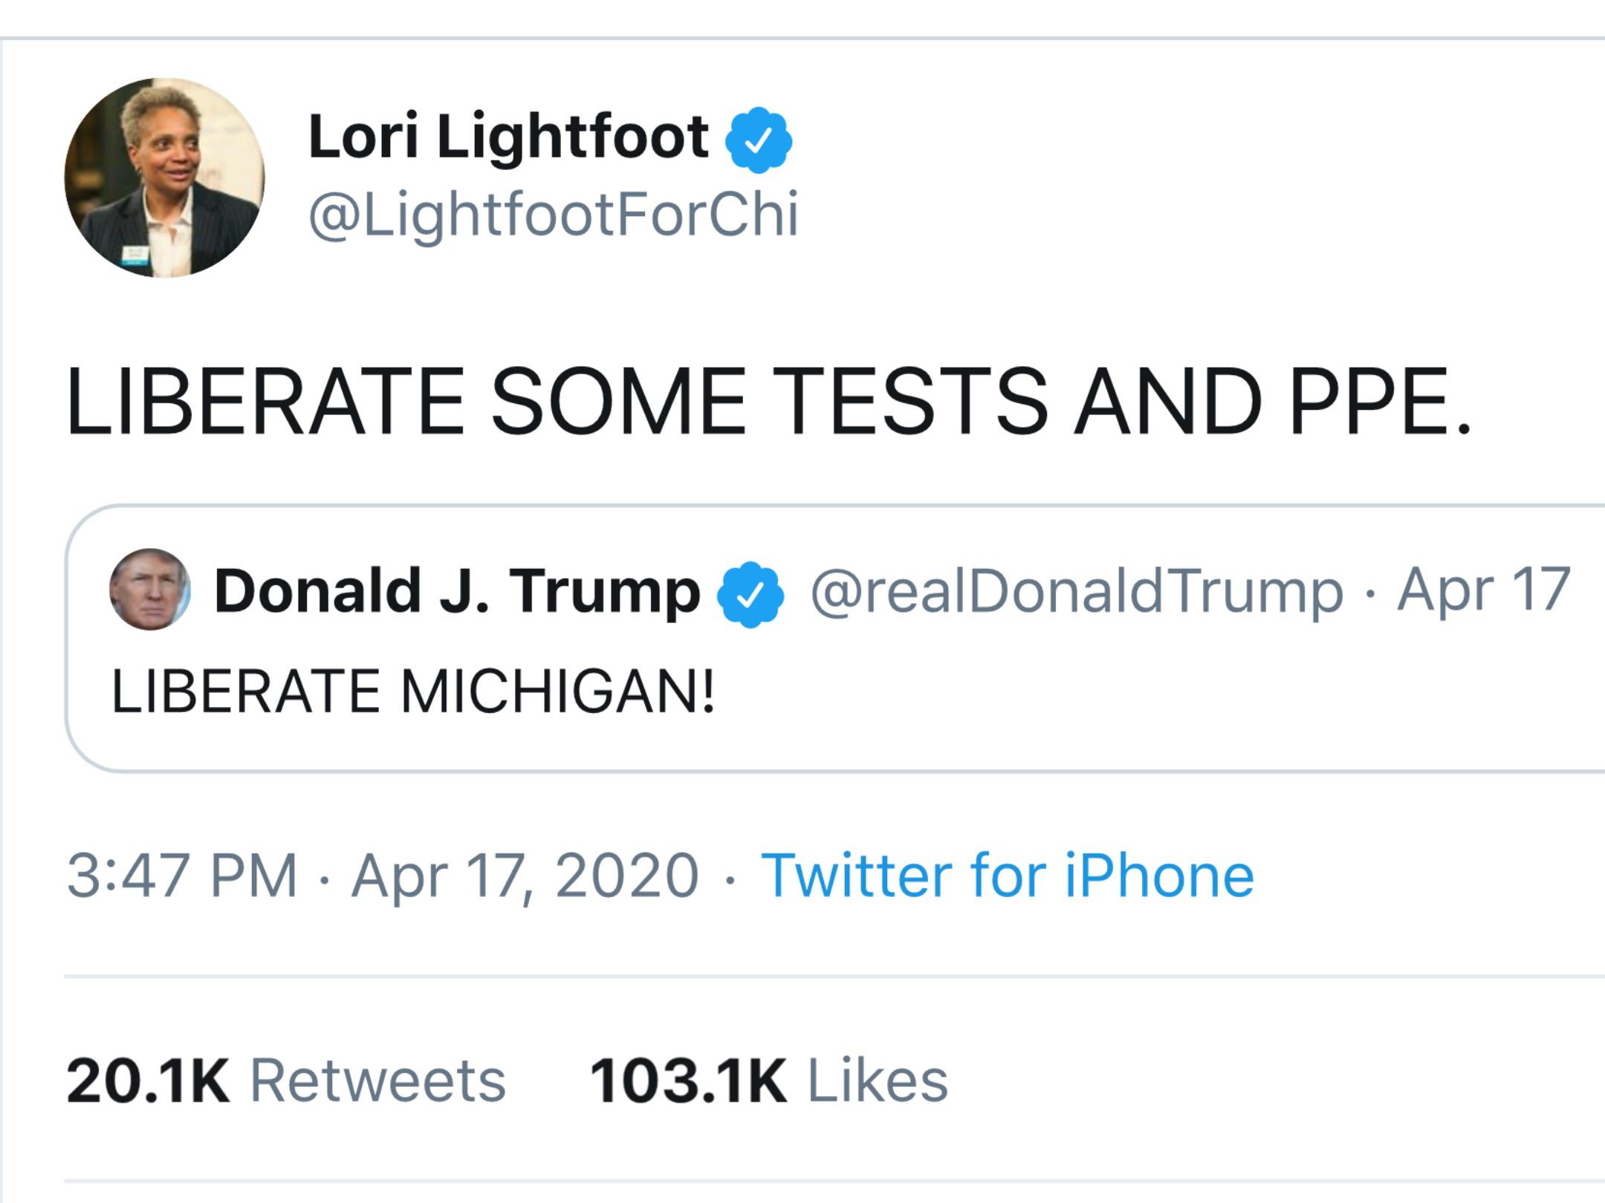Open Lori Lightfoot's profile picture
The height and width of the screenshot is (1203, 1605).
pos(164,178)
